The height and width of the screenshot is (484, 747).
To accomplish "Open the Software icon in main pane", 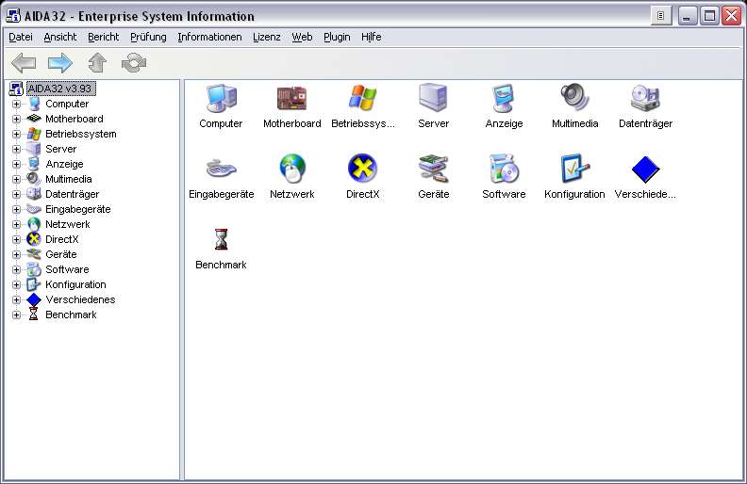I will [x=504, y=169].
